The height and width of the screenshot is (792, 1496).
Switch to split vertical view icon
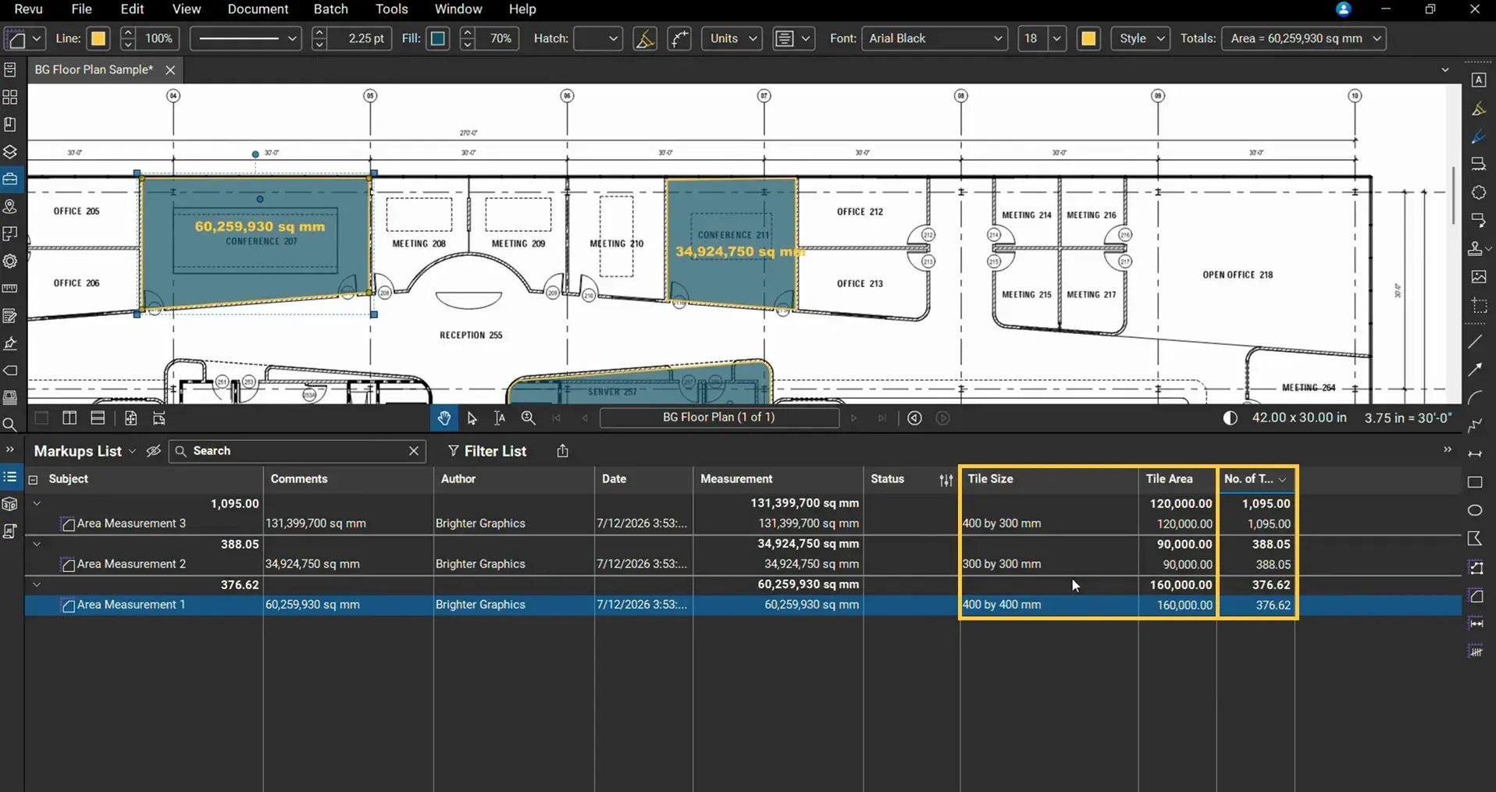(69, 418)
